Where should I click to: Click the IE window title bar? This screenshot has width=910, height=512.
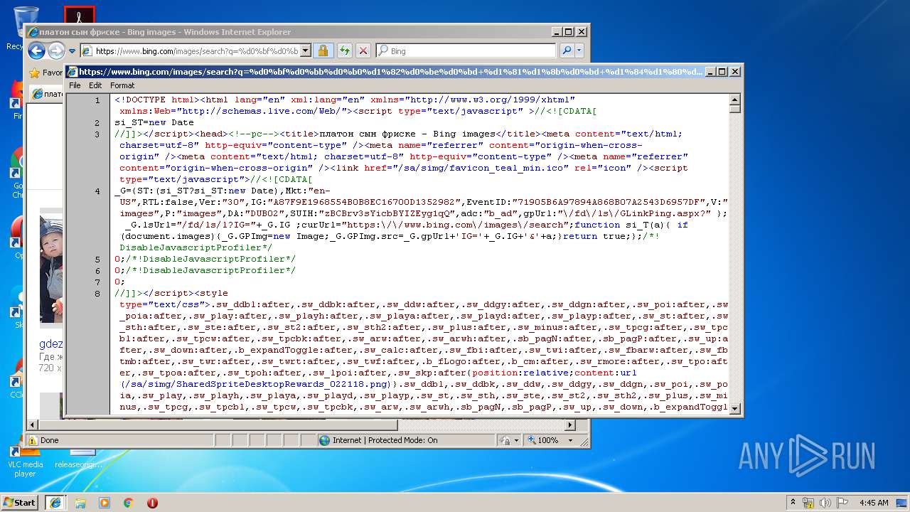pyautogui.click(x=288, y=32)
